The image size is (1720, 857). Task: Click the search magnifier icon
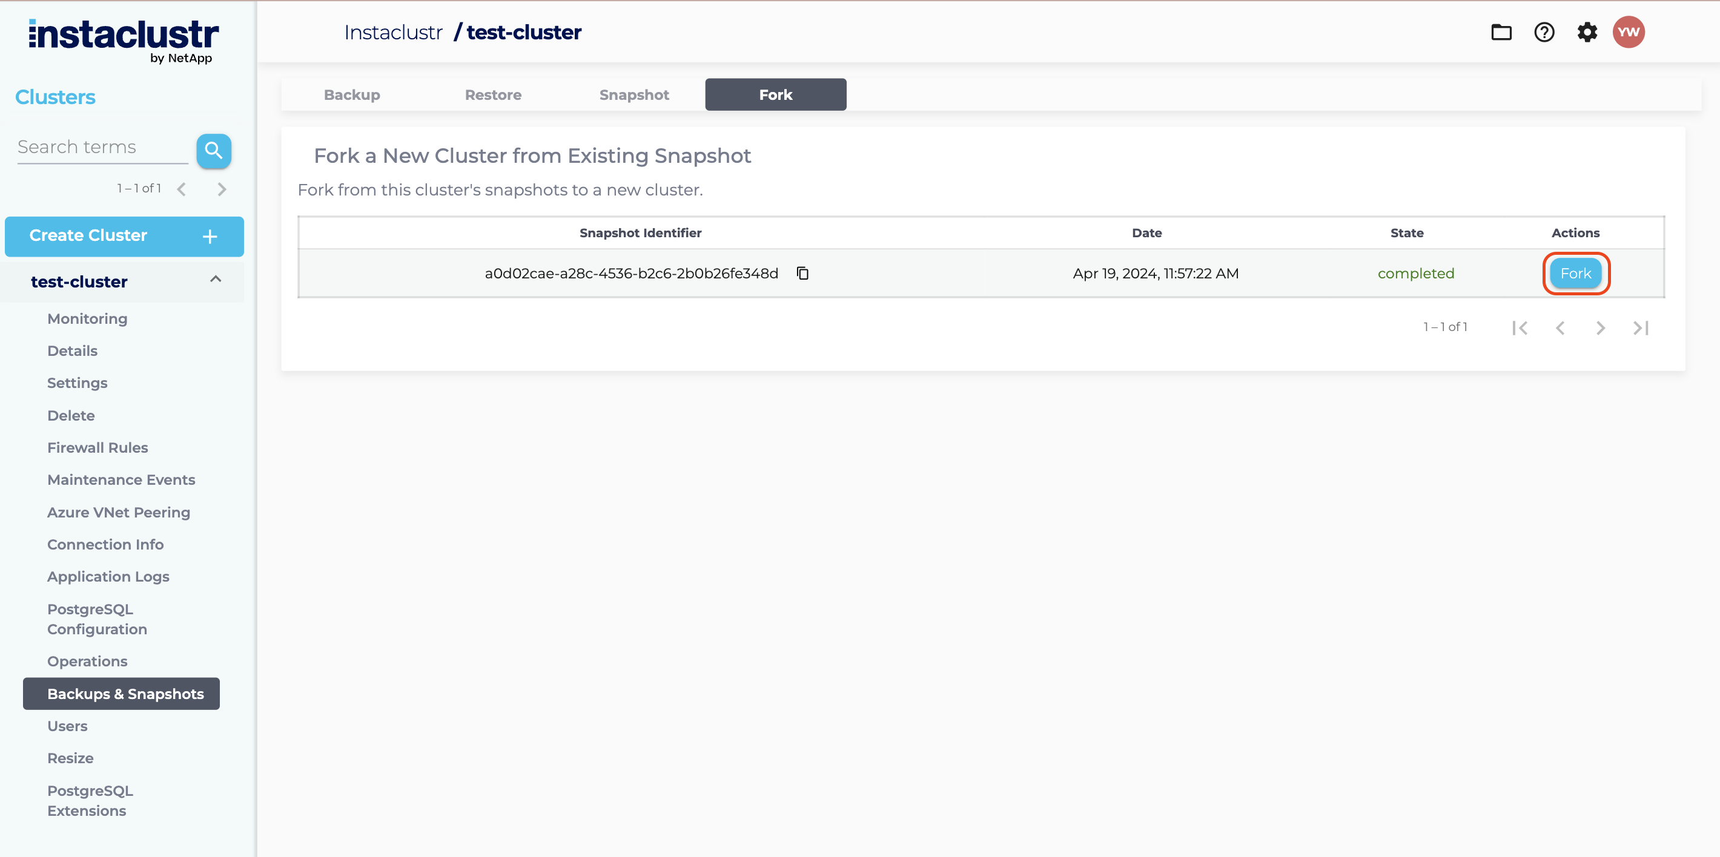214,150
